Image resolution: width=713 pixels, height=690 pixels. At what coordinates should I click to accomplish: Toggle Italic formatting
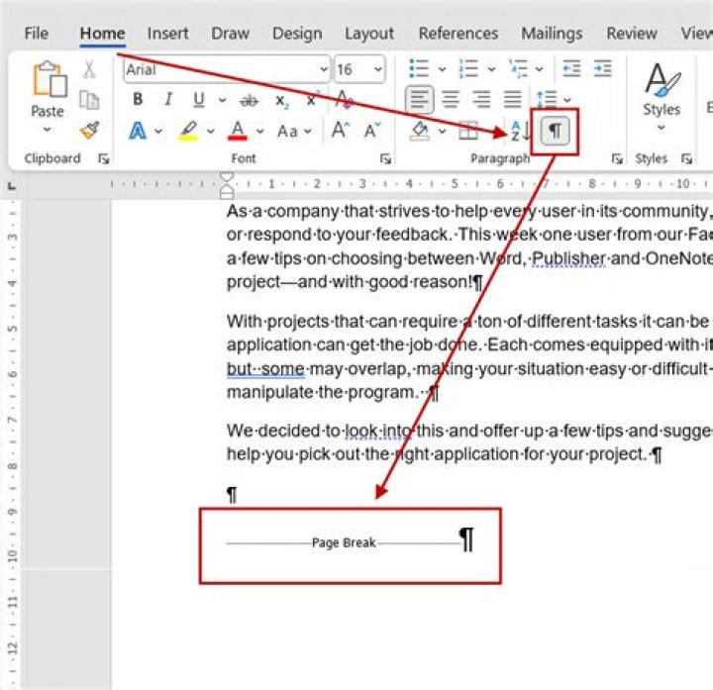pos(168,99)
